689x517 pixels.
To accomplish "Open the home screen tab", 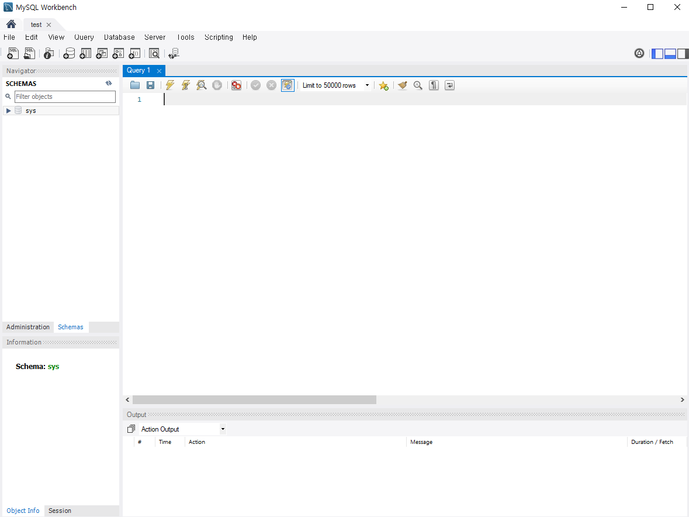I will (11, 24).
